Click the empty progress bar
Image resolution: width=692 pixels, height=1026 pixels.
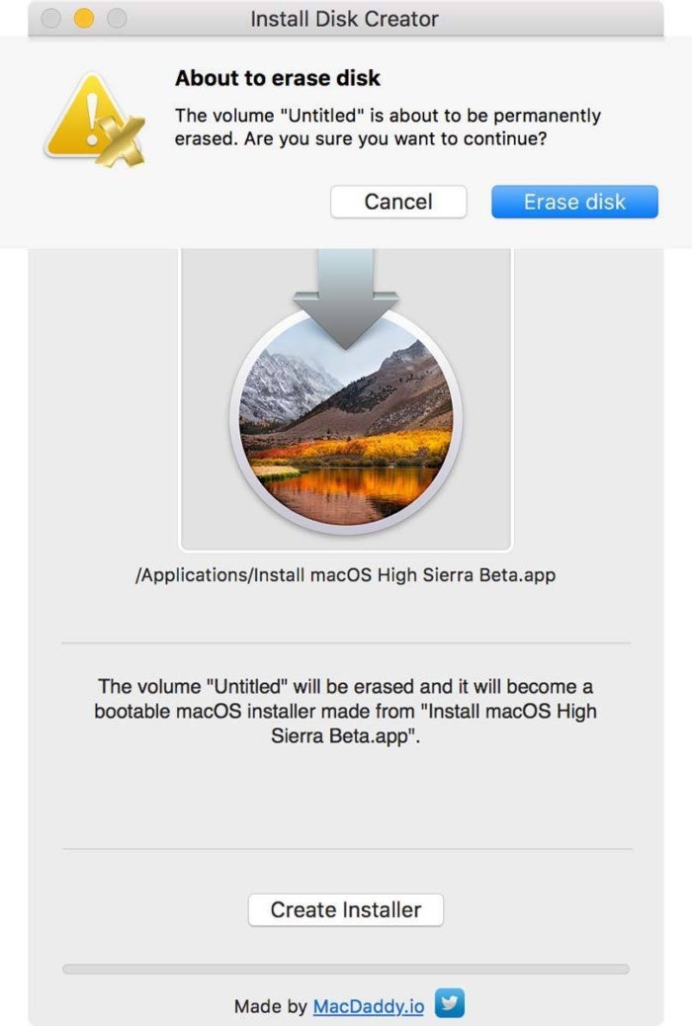346,969
